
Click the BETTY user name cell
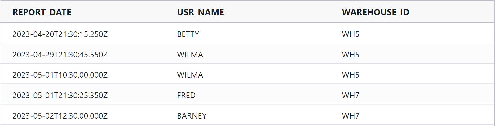tap(188, 34)
